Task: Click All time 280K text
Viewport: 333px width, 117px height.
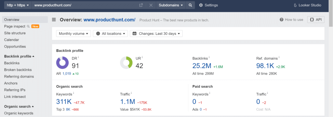Action: click(x=267, y=74)
